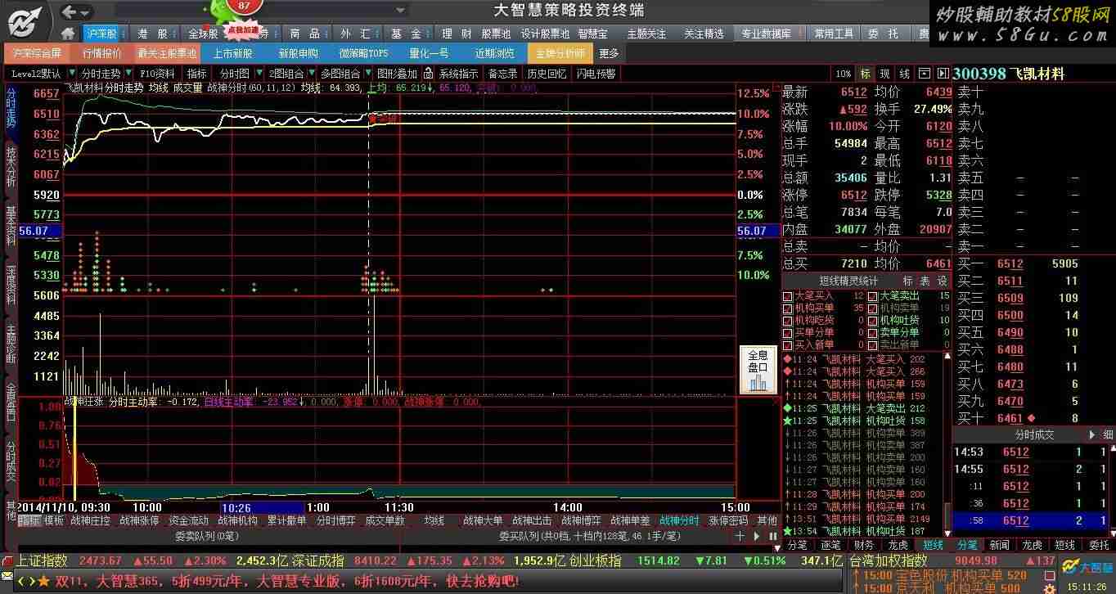
Task: Click the pause icon in 委买队列 bar
Action: click(x=773, y=536)
